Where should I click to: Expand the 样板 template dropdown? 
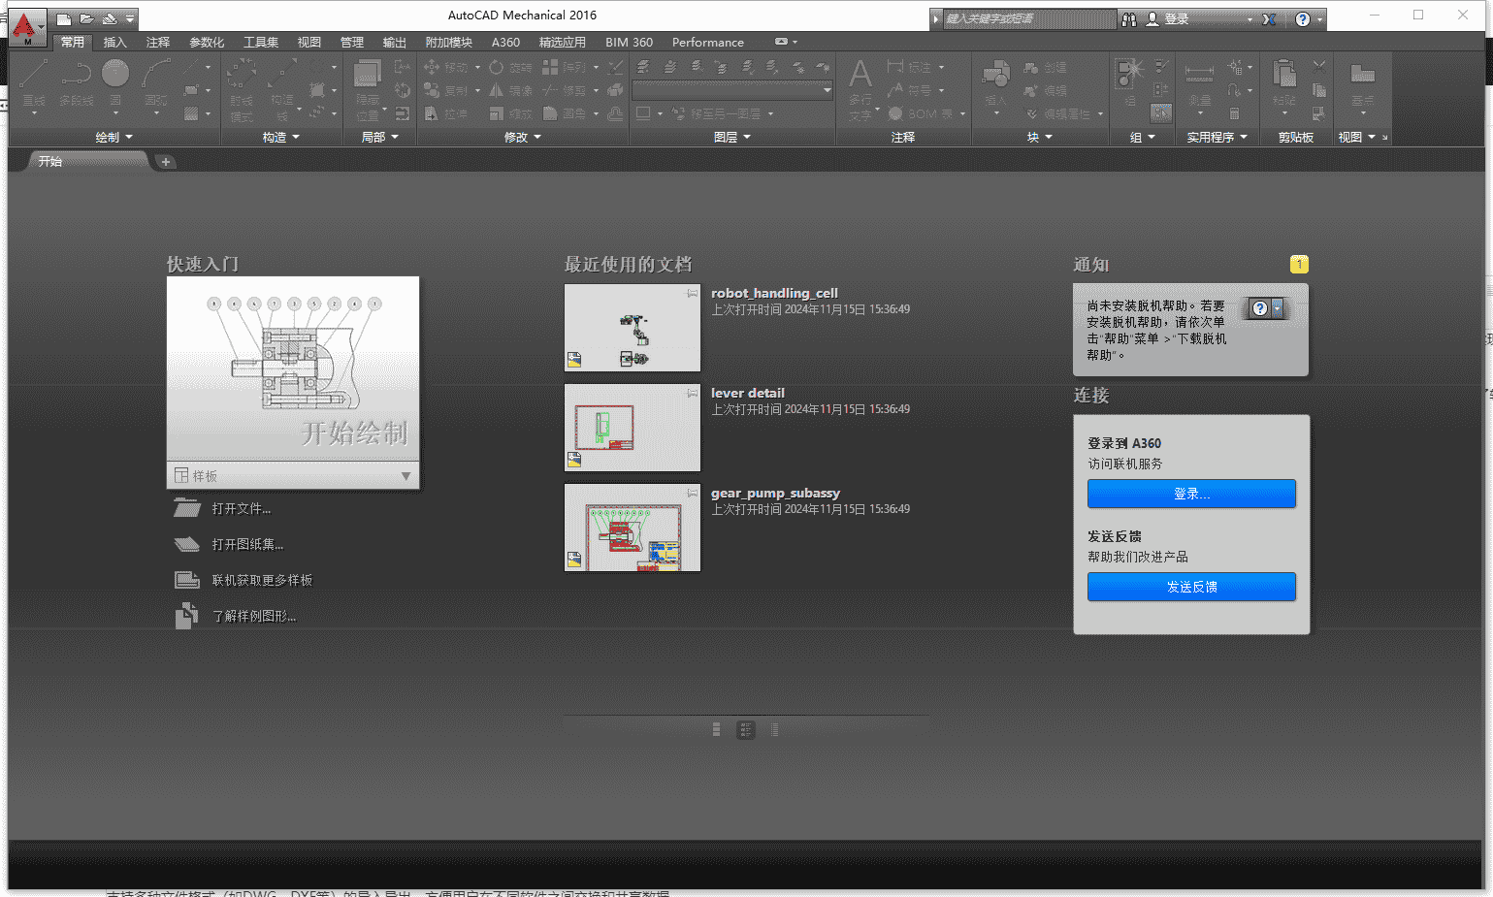click(406, 476)
